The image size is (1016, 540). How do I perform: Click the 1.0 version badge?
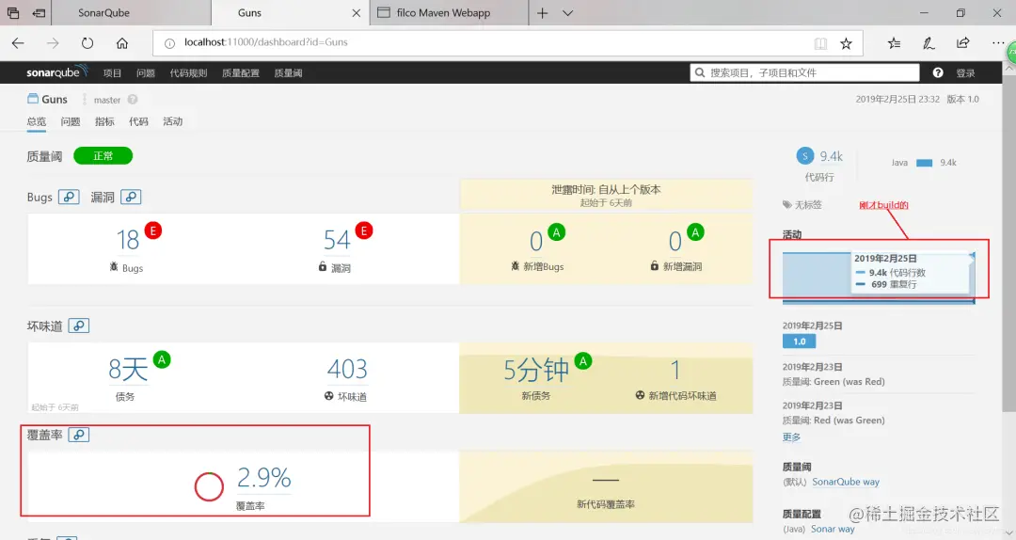point(799,341)
